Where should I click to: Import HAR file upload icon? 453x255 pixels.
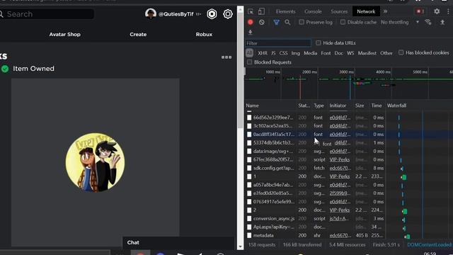(442, 22)
